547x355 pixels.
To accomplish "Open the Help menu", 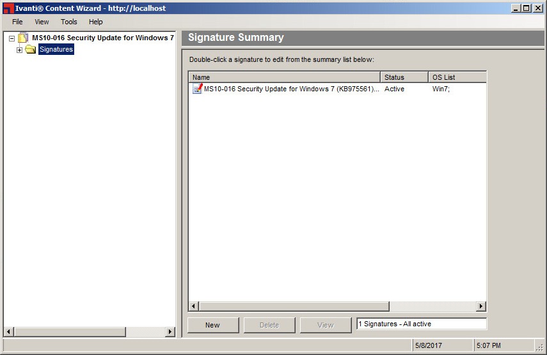I will pos(95,22).
